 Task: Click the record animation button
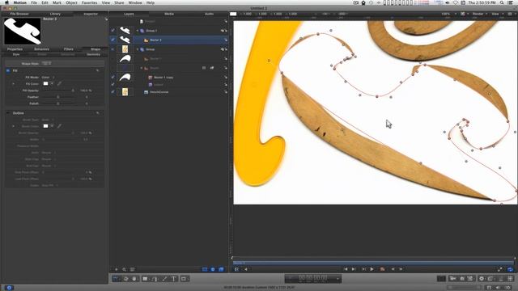coord(382,269)
